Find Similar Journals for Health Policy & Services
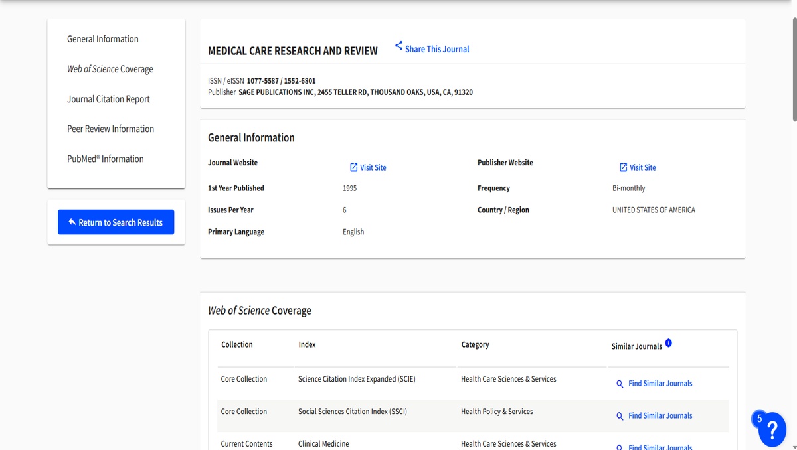Image resolution: width=797 pixels, height=450 pixels. pos(660,416)
